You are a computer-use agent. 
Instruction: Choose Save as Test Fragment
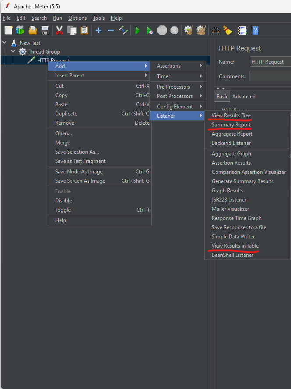coord(99,161)
